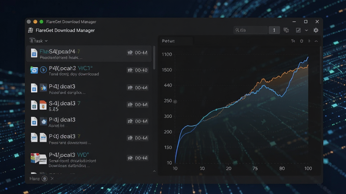Select the P4Jpcal3 WD download entry

coord(89,160)
